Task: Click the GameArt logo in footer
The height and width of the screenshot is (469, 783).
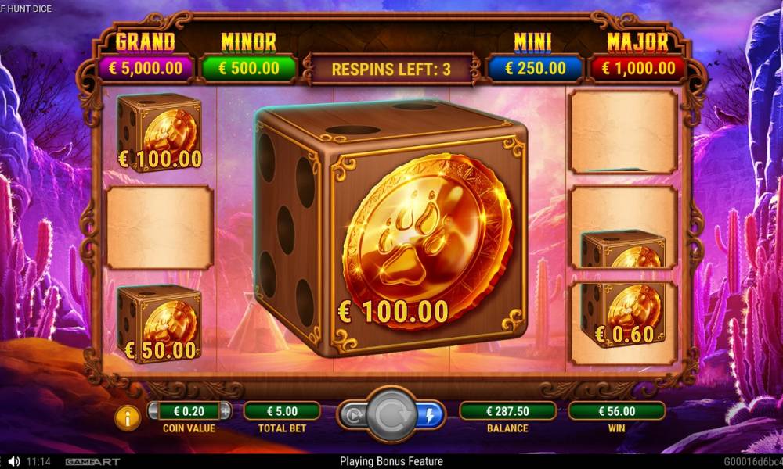Action: 93,462
